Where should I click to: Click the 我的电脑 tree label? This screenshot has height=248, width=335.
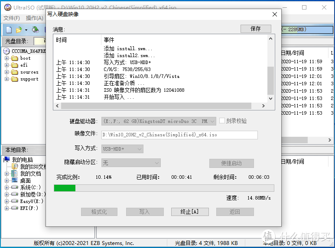click(x=23, y=160)
